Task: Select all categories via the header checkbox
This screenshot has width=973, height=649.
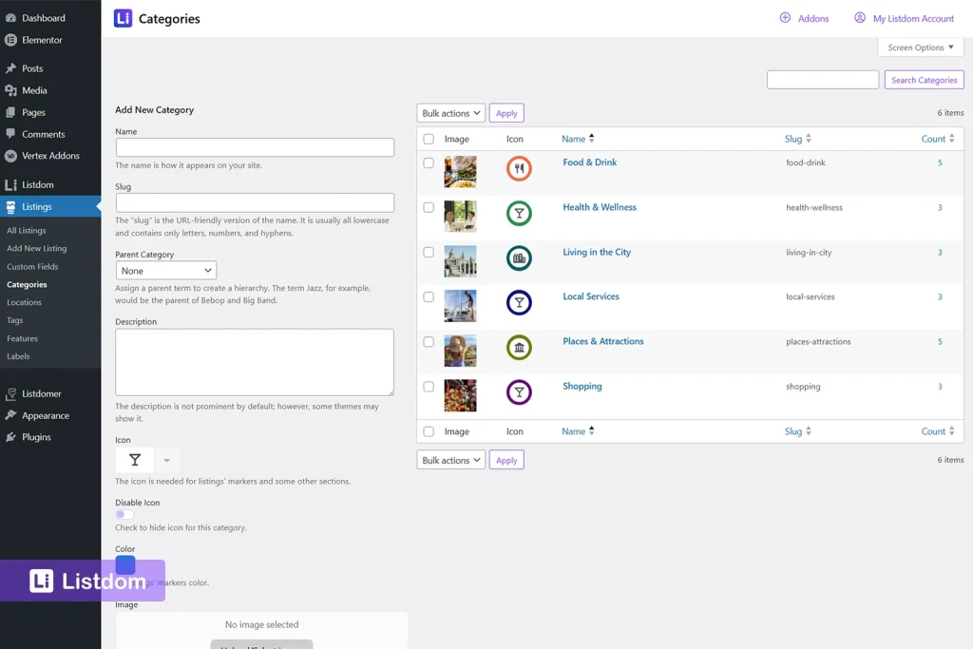Action: 429,138
